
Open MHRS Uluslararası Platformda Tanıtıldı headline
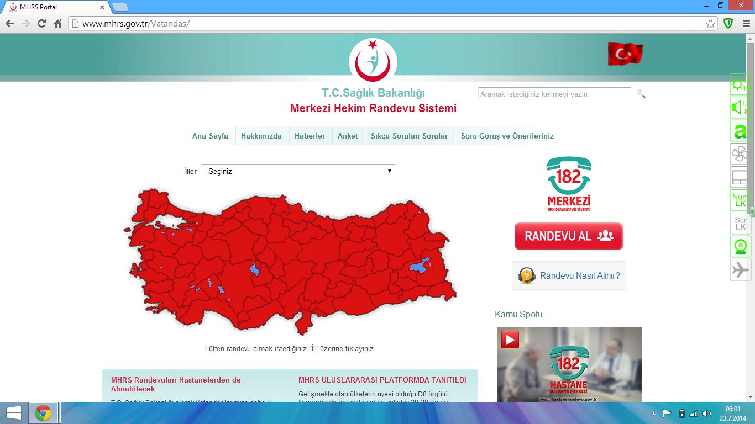(382, 380)
